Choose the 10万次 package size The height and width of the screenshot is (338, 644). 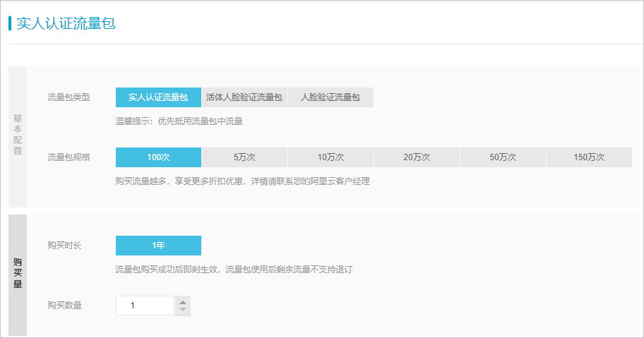[330, 157]
